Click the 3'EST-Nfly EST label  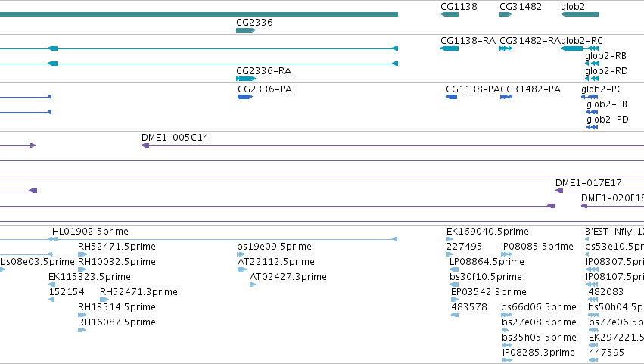point(614,232)
